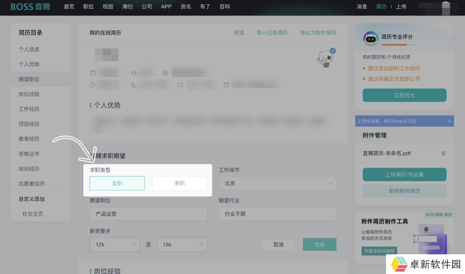The height and width of the screenshot is (274, 465).
Task: Select 全职 job type
Action: coord(117,183)
